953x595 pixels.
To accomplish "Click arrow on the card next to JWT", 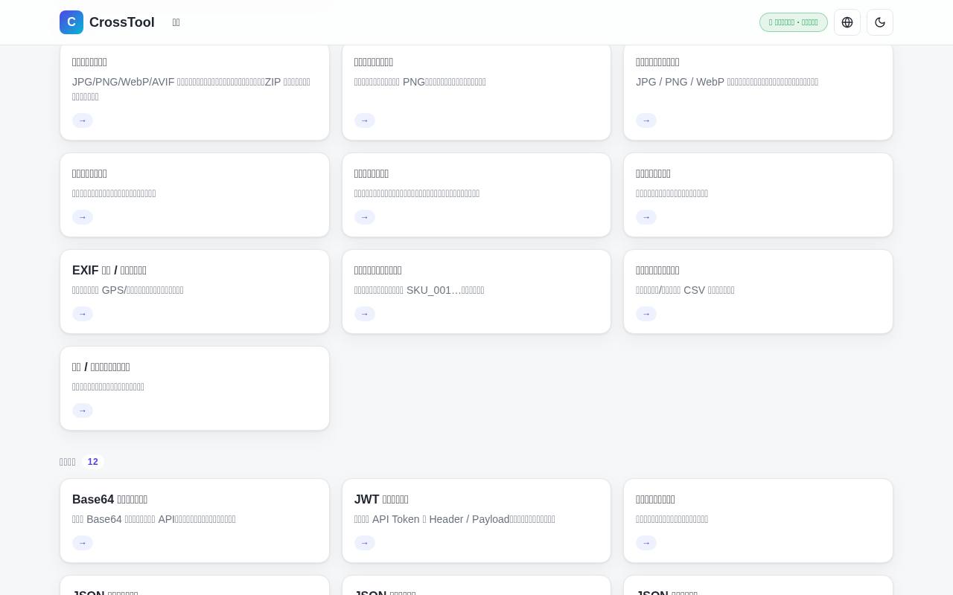I will pos(646,543).
